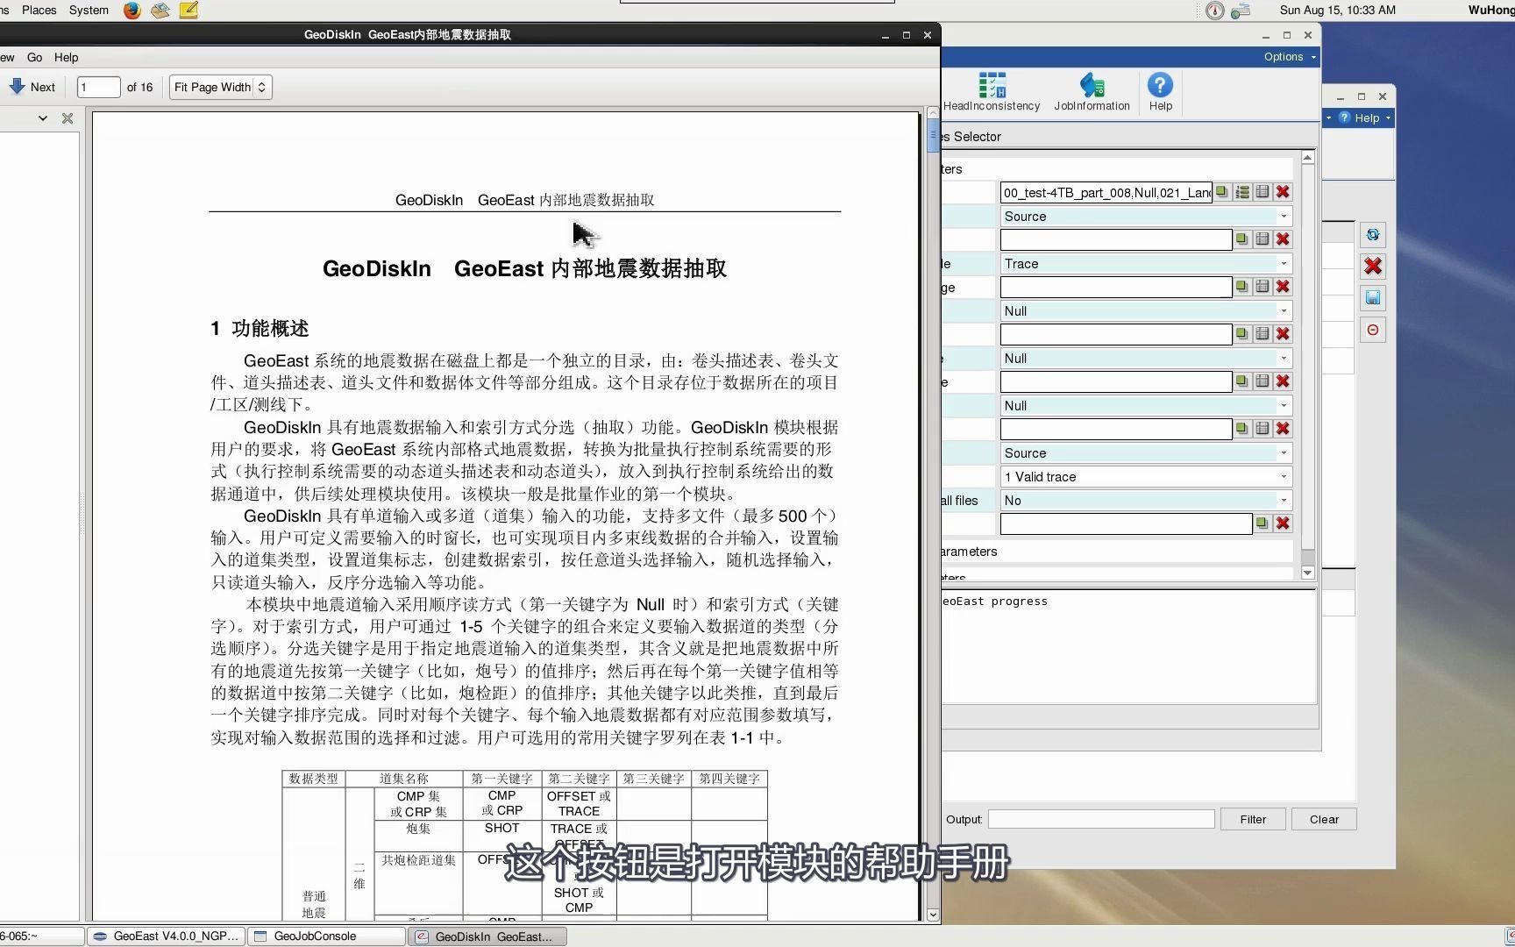Image resolution: width=1515 pixels, height=947 pixels.
Task: Click the blue save disk icon
Action: click(1373, 298)
